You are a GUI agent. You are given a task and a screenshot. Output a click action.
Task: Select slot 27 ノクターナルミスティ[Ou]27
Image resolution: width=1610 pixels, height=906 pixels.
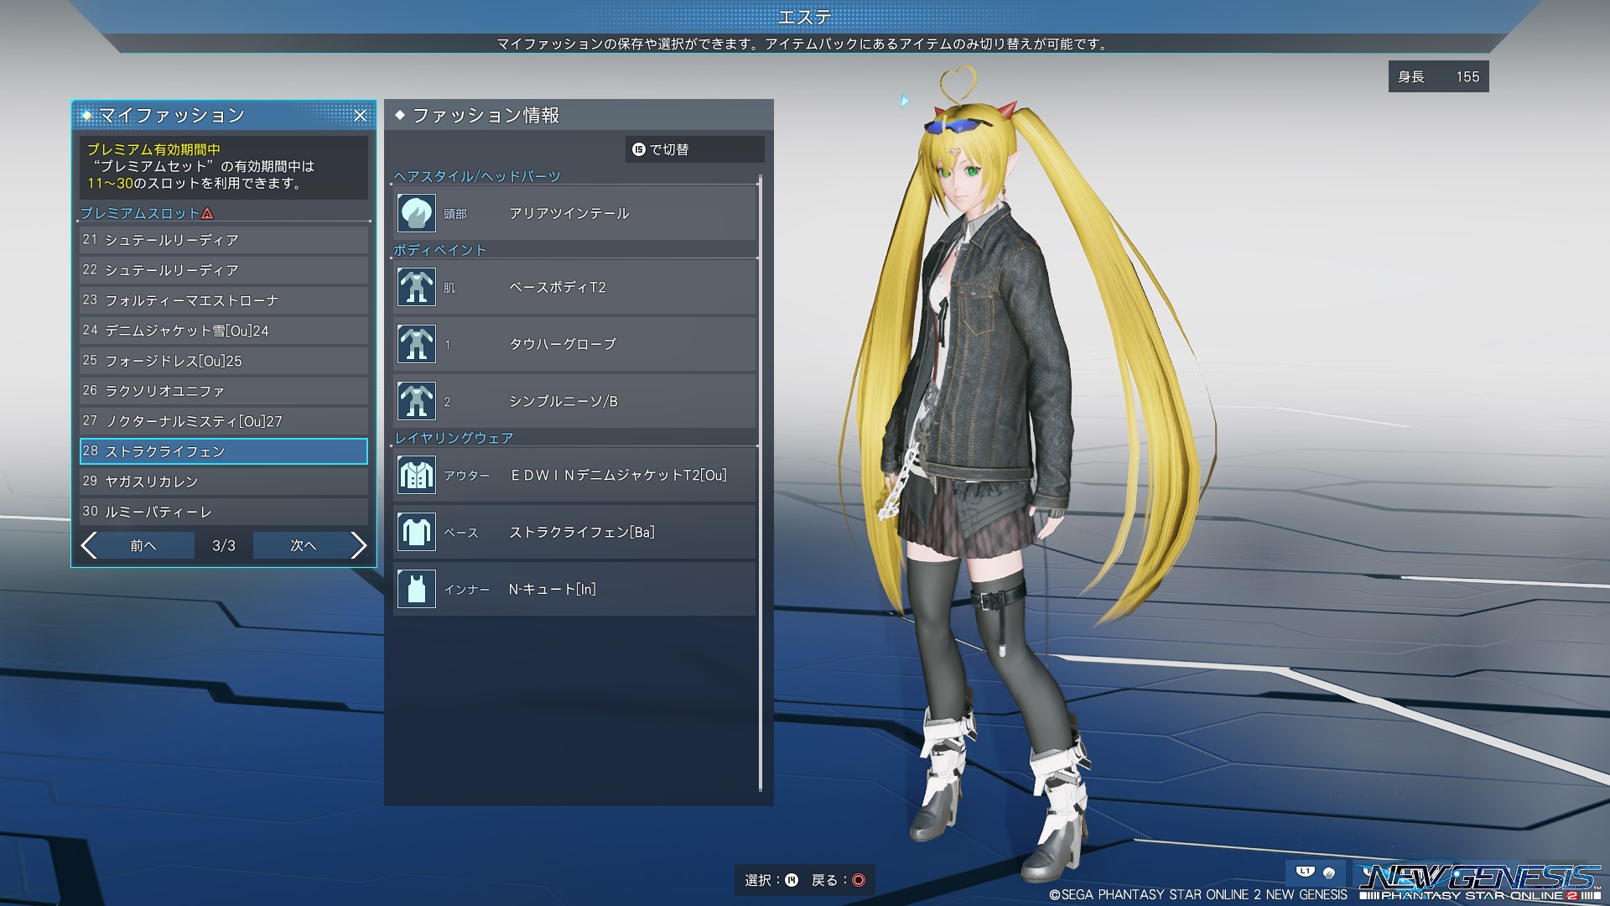coord(224,421)
